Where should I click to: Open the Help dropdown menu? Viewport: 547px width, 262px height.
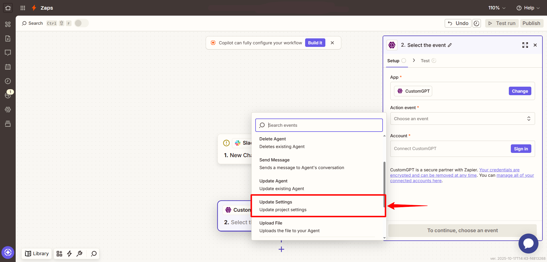click(x=528, y=8)
